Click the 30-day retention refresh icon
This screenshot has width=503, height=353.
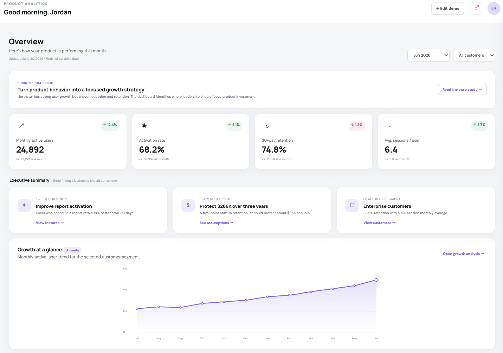pyautogui.click(x=267, y=126)
